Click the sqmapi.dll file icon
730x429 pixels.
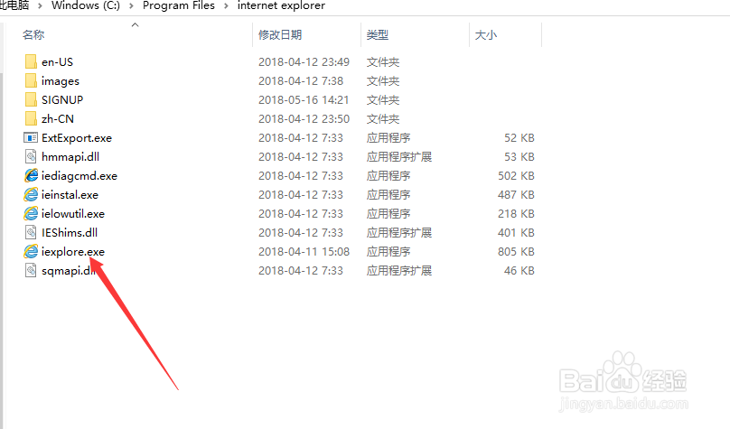[31, 270]
